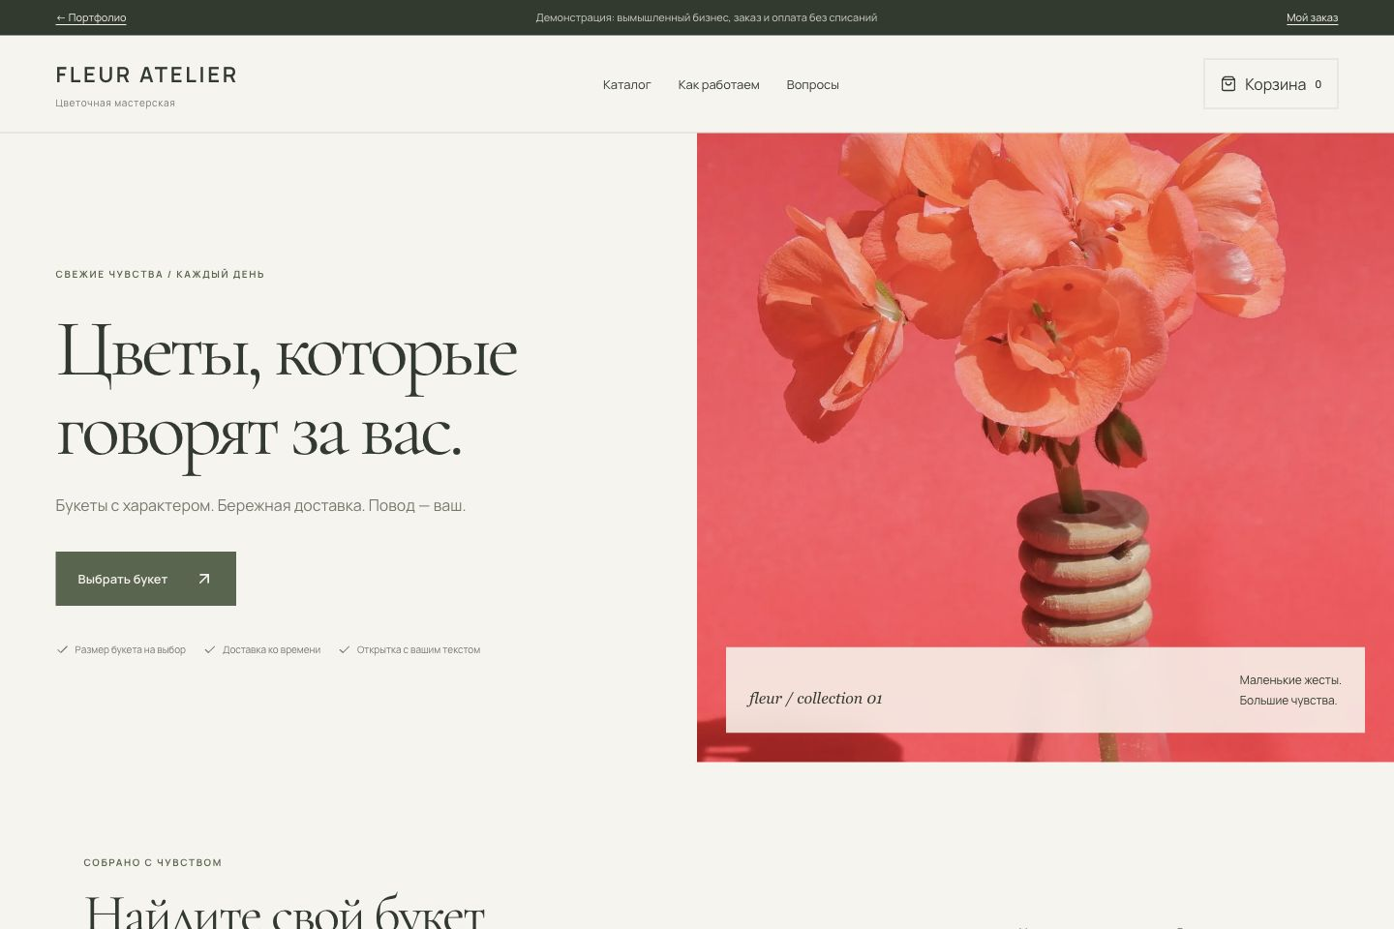Screen dimensions: 1394x929
Task: Open the Как работаем navigation item
Action: click(718, 84)
